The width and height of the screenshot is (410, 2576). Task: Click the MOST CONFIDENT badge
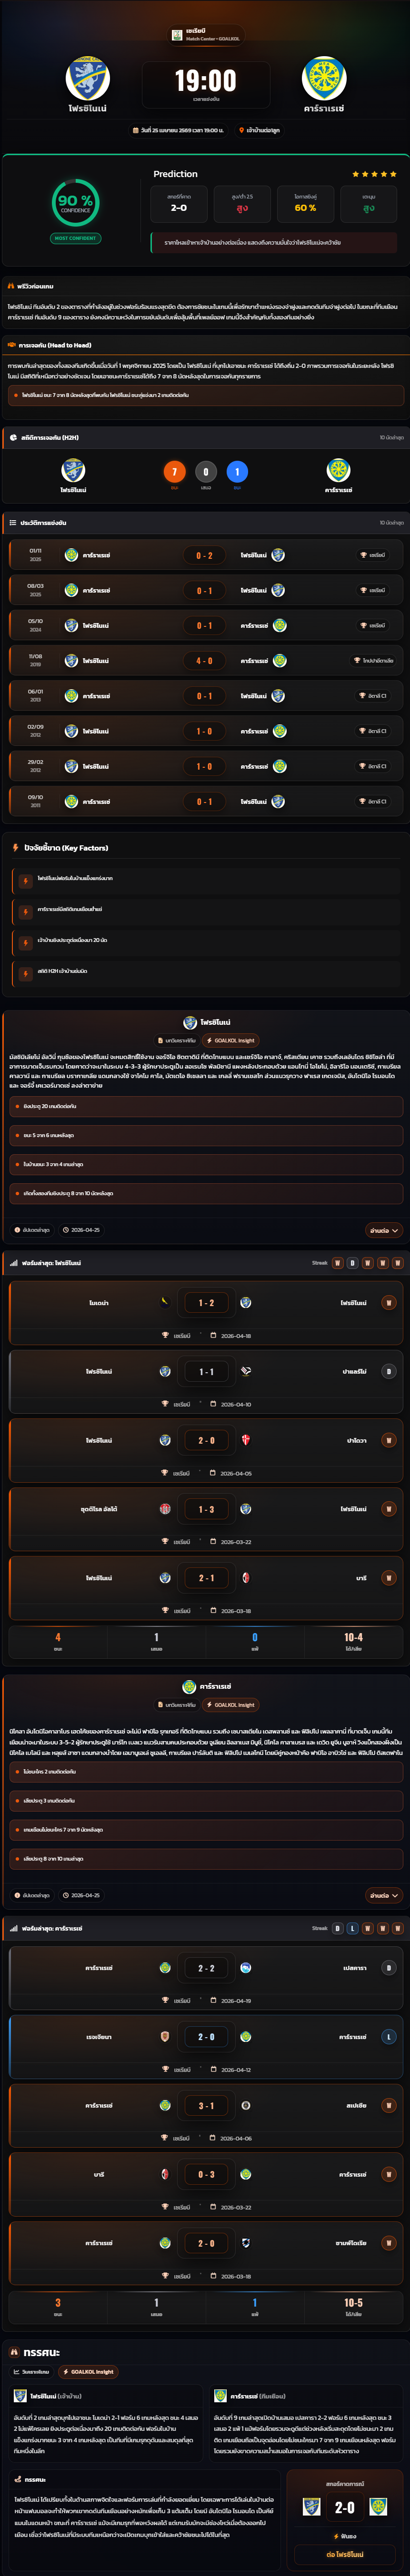[75, 238]
